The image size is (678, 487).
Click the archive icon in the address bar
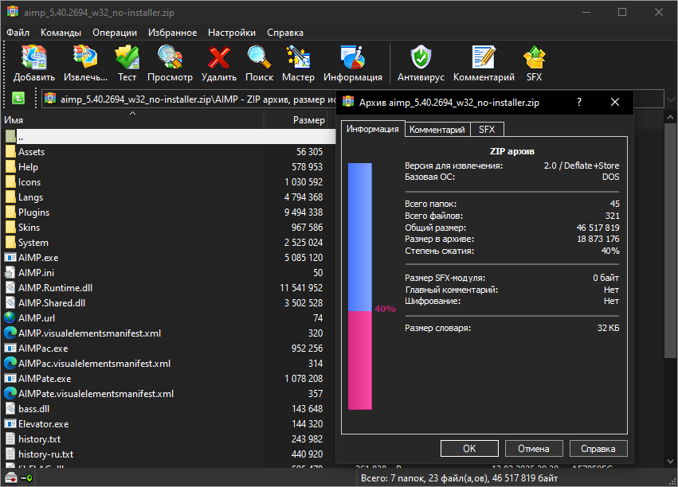click(50, 99)
